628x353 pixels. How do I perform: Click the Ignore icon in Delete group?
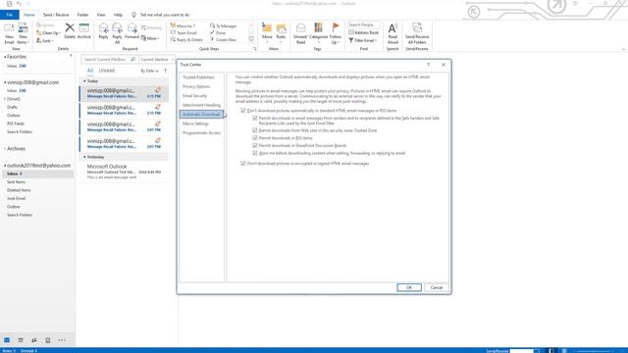click(x=39, y=25)
